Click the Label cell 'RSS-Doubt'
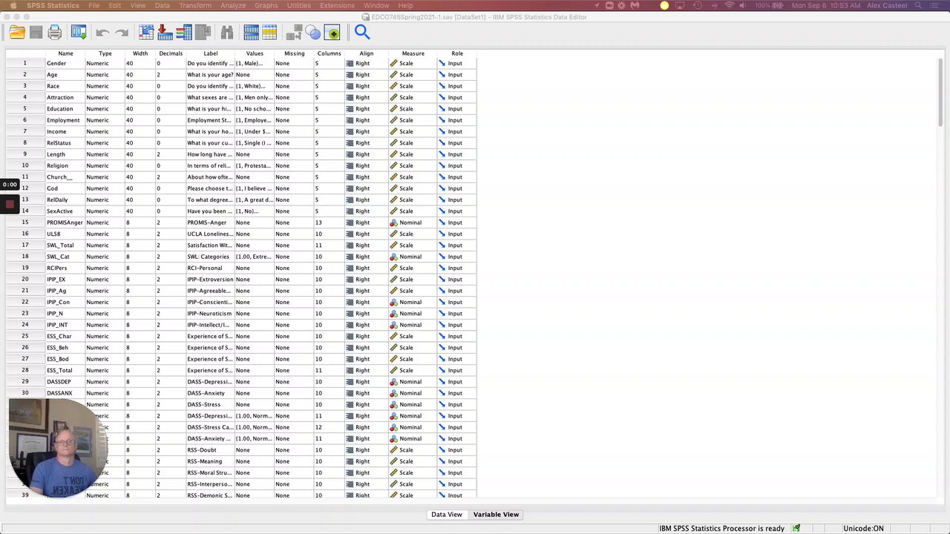Image resolution: width=950 pixels, height=534 pixels. [210, 449]
